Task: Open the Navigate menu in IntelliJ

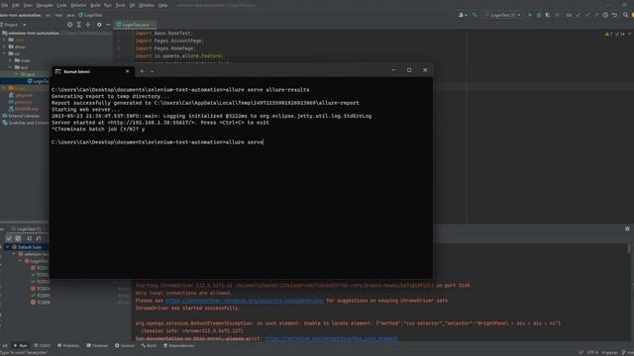Action: [45, 5]
